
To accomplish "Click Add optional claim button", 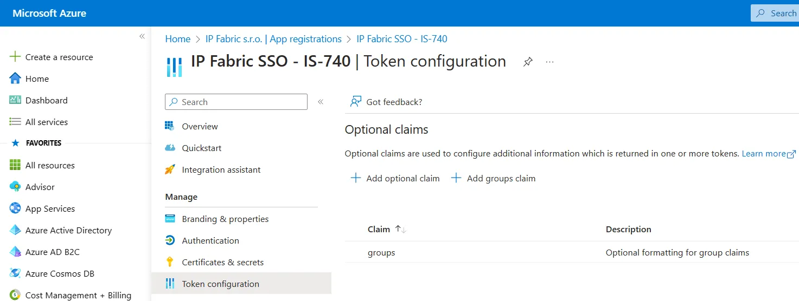I will 395,178.
